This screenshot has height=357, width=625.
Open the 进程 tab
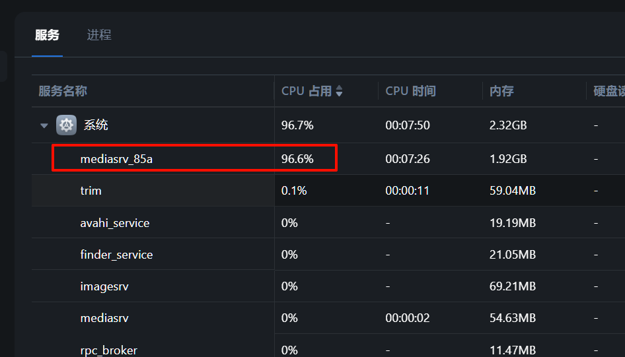point(99,36)
